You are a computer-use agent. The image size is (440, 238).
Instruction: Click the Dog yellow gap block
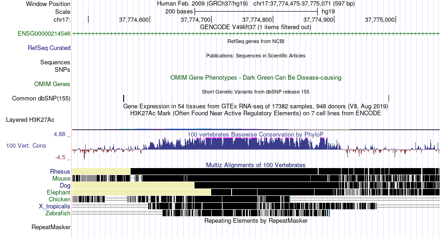[133, 185]
